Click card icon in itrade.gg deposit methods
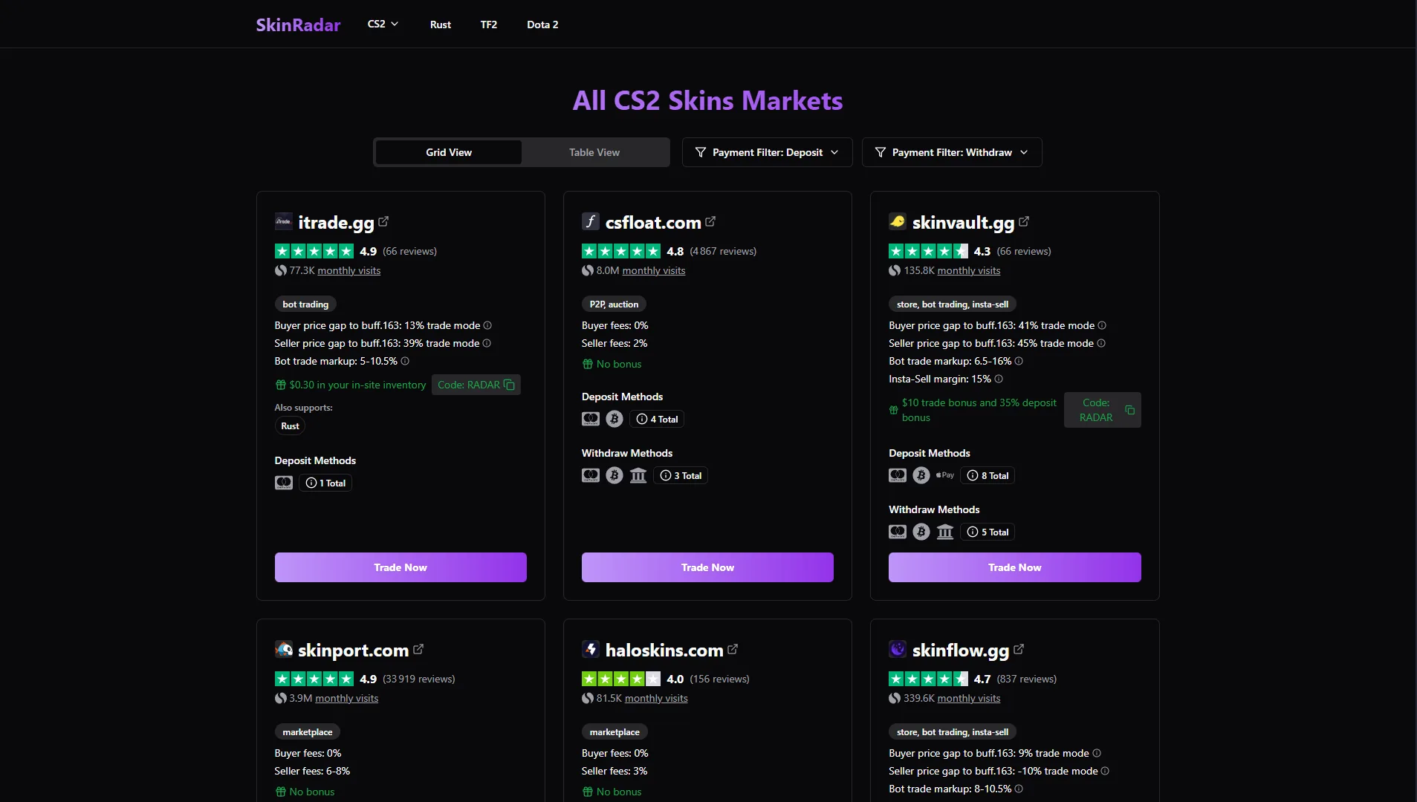The height and width of the screenshot is (802, 1417). click(284, 483)
